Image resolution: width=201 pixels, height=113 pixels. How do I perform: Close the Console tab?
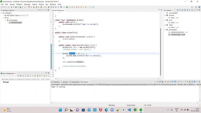pyautogui.click(x=90, y=82)
